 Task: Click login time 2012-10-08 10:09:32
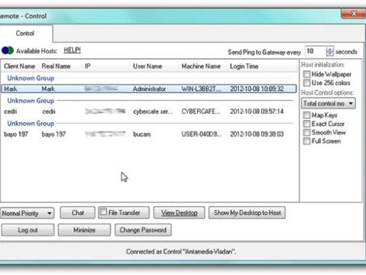pos(257,89)
